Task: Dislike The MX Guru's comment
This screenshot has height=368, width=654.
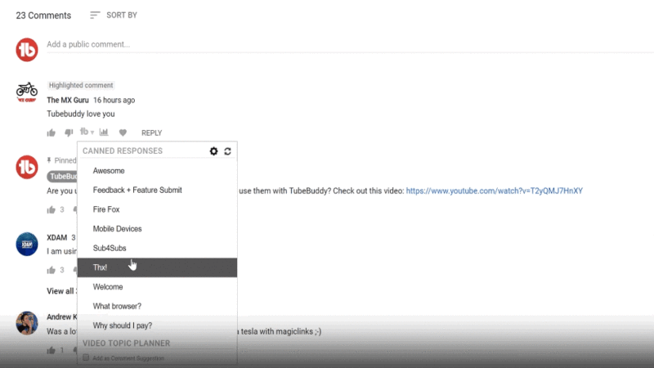Action: [69, 132]
